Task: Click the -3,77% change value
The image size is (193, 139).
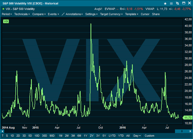Action: [187, 9]
